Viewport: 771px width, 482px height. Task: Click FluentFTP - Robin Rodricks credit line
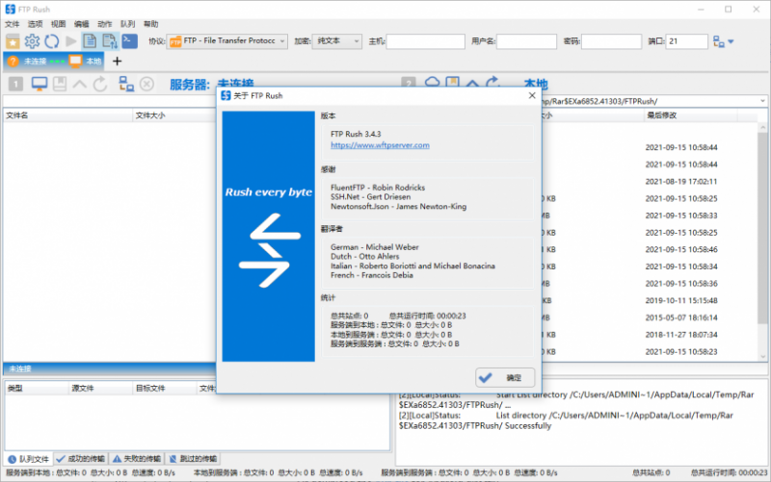(x=378, y=188)
